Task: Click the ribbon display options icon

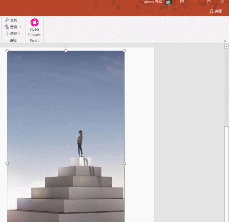Action: tap(182, 2)
